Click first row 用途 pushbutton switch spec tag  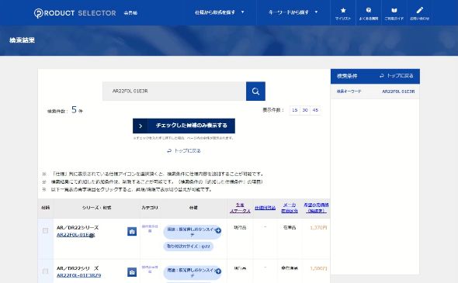click(x=193, y=232)
